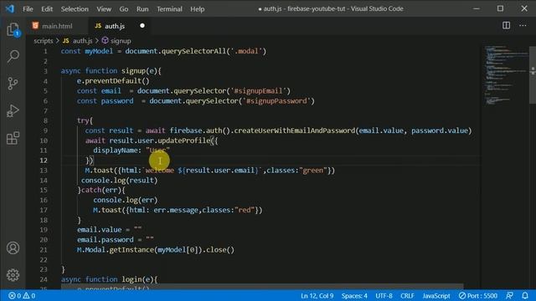Click the horizontal editor scrollbar
This screenshot has width=536, height=301.
pos(262,287)
